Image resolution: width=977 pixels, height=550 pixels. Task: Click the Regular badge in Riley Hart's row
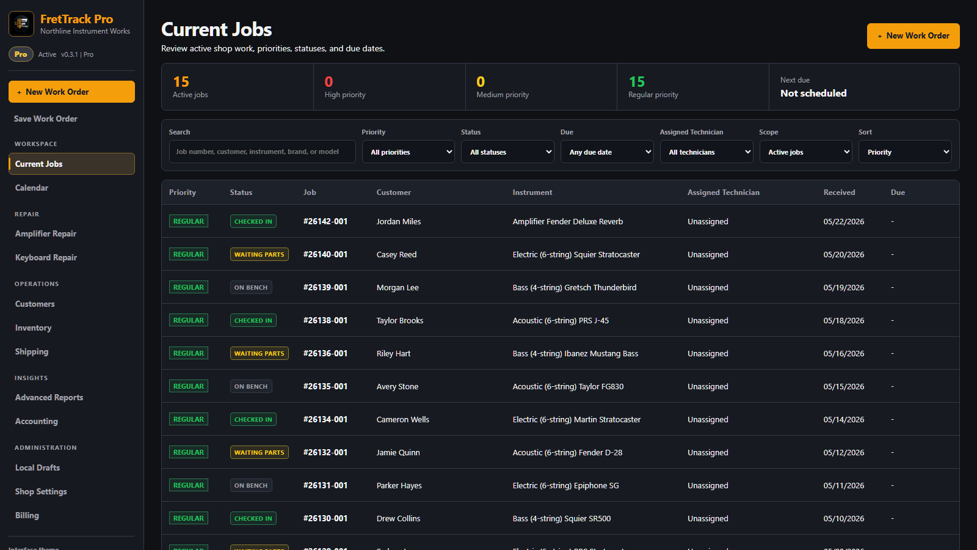[189, 353]
